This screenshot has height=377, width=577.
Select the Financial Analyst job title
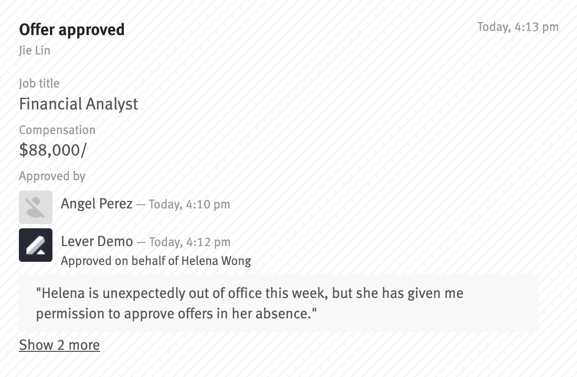[78, 104]
